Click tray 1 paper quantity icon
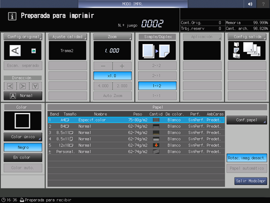The height and width of the screenshot is (203, 270). click(x=156, y=120)
